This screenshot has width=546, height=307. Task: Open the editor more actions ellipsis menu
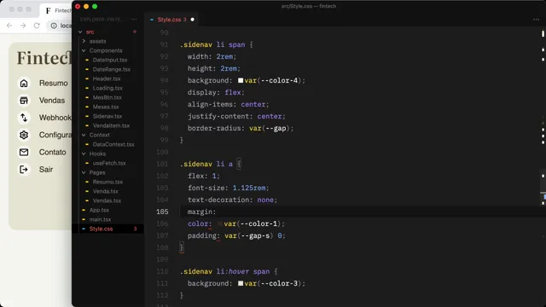(536, 20)
